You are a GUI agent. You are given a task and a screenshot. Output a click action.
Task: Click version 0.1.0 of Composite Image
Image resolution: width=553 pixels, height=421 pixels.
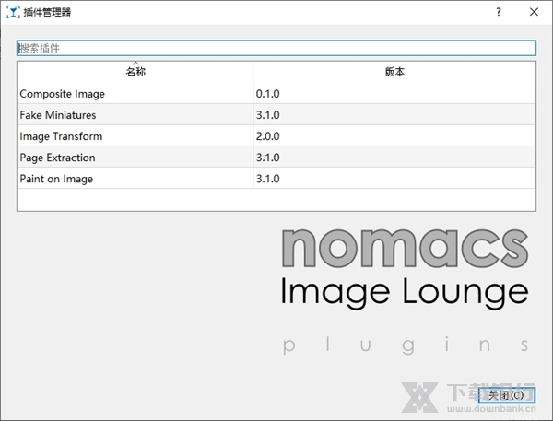[267, 94]
